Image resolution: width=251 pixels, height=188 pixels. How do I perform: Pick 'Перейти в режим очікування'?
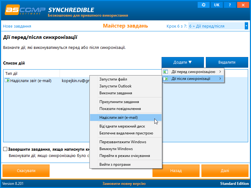click(126, 156)
